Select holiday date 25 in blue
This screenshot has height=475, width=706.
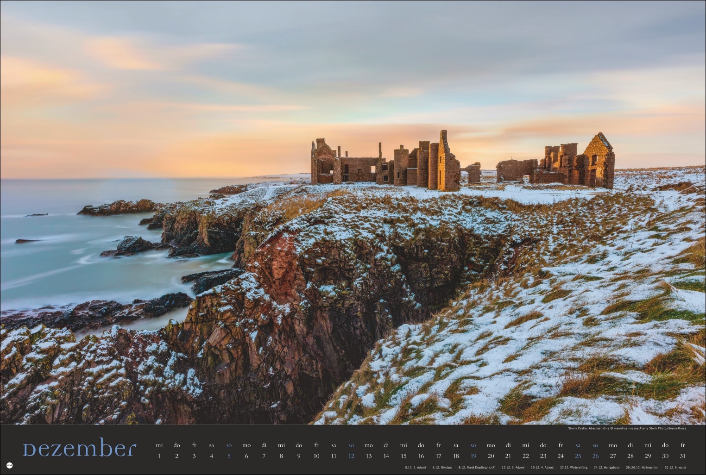(x=578, y=456)
